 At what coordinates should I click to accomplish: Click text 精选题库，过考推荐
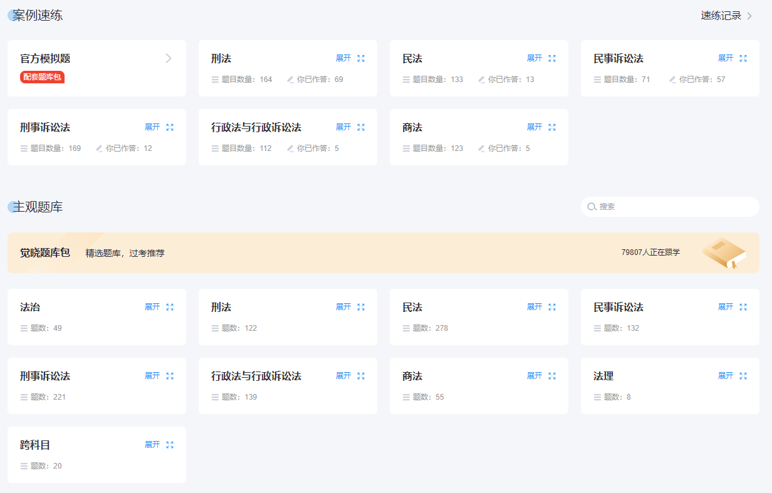tap(125, 253)
